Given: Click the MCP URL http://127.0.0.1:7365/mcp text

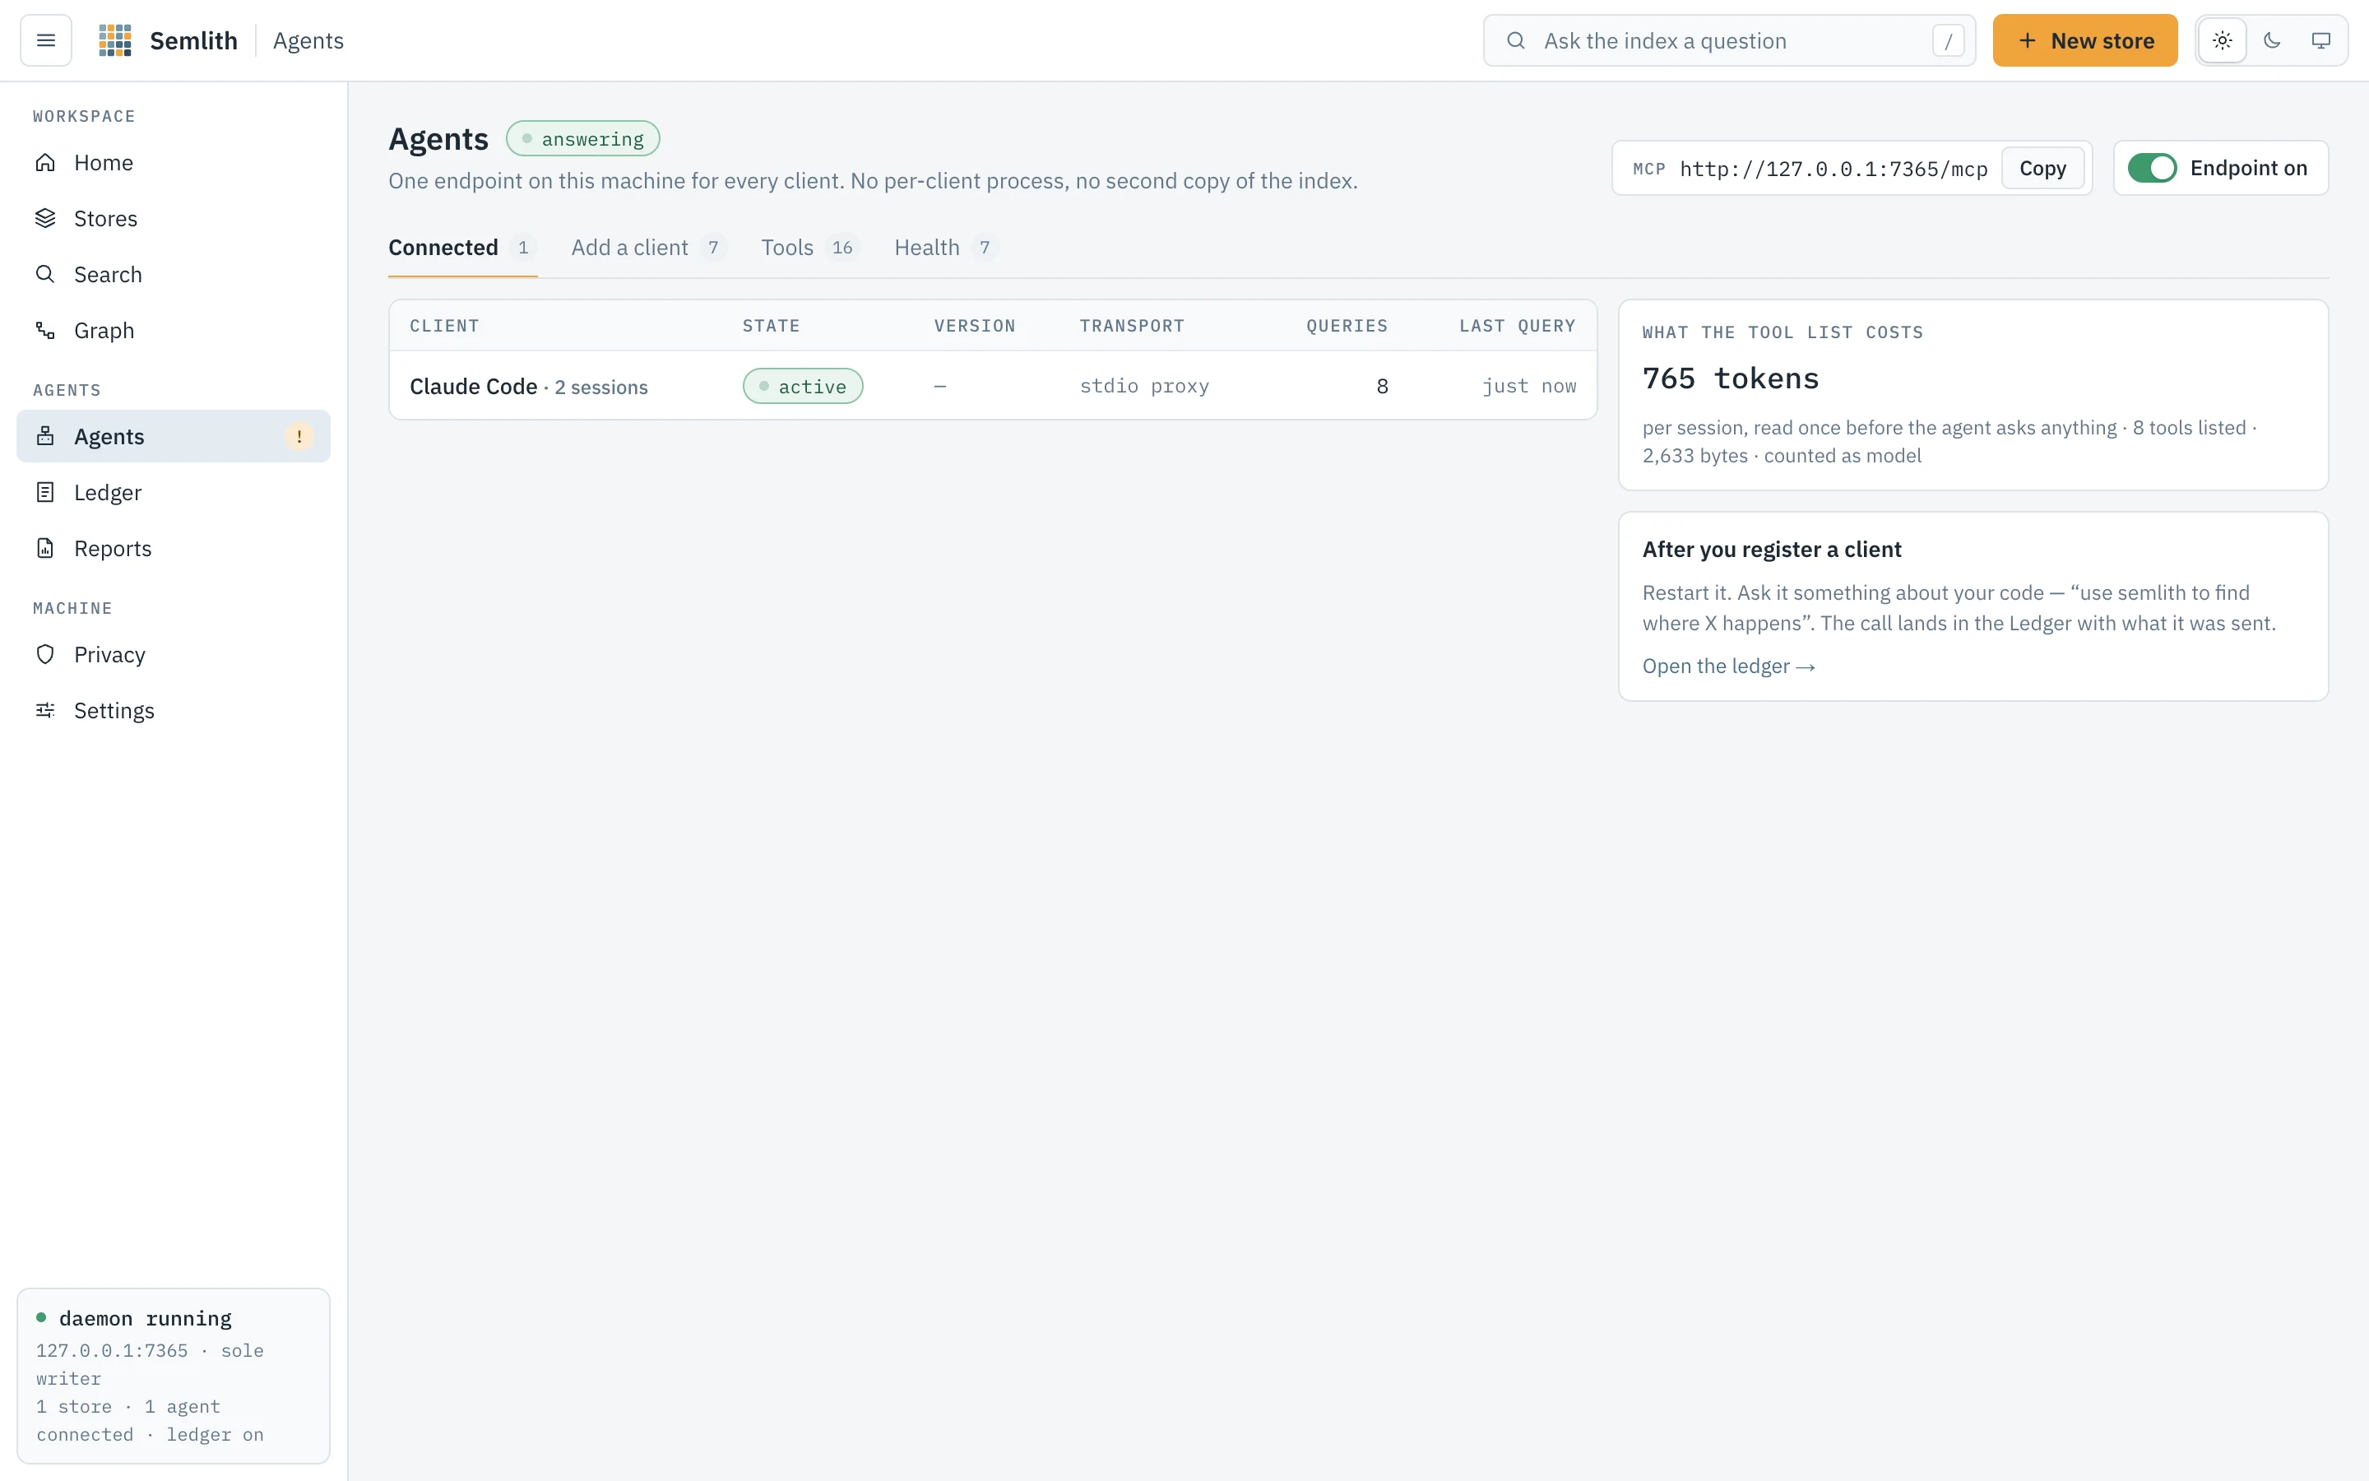Looking at the screenshot, I should tap(1834, 169).
